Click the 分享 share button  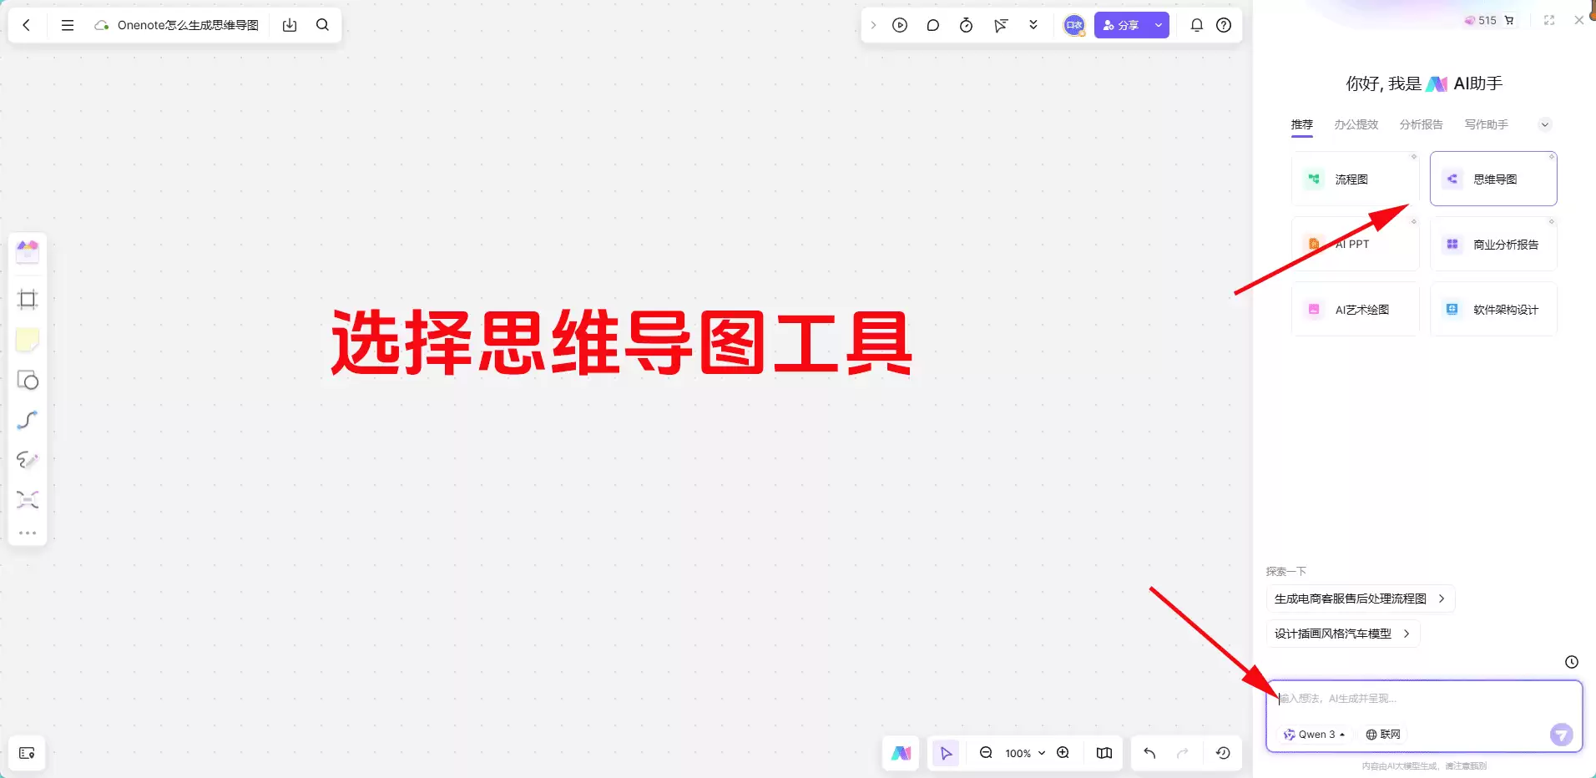[1121, 25]
